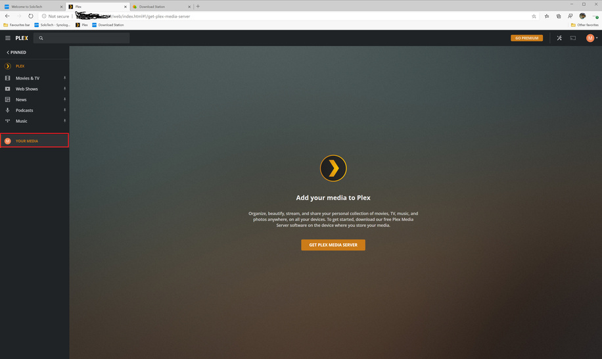Select the Plex browser tab
This screenshot has height=359, width=602.
[x=97, y=7]
